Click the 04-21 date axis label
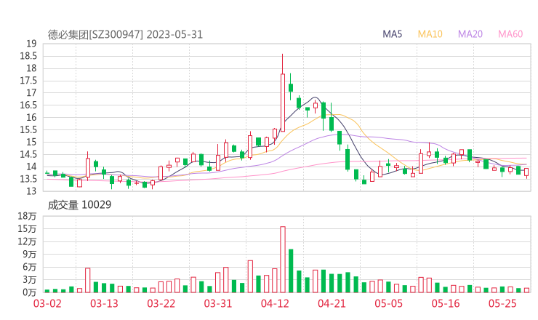 coord(332,303)
